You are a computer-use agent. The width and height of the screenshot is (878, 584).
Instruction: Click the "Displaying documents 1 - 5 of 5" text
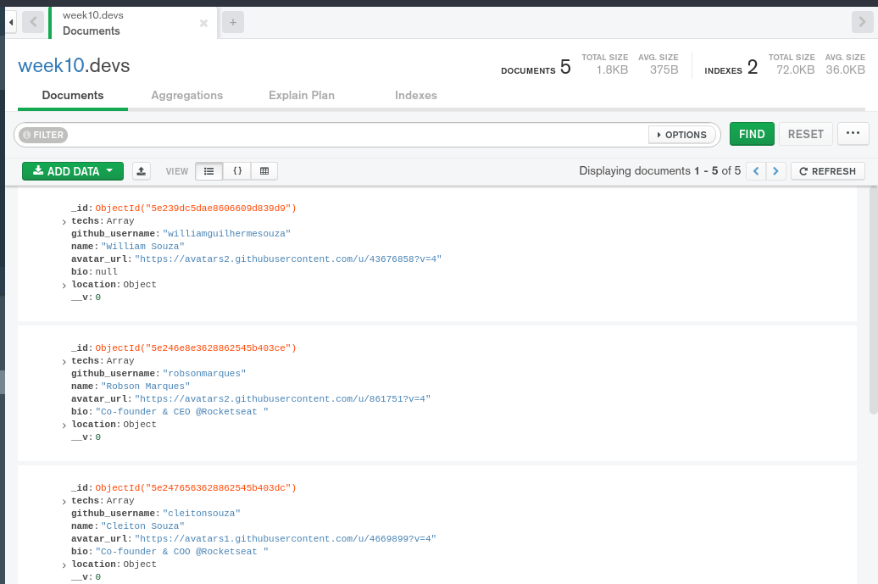pos(659,170)
